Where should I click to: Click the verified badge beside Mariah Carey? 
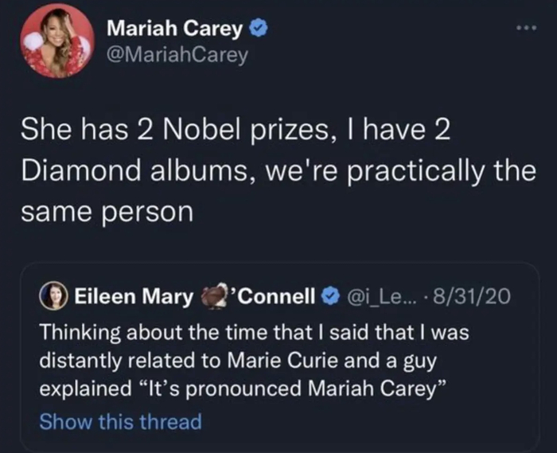click(259, 30)
